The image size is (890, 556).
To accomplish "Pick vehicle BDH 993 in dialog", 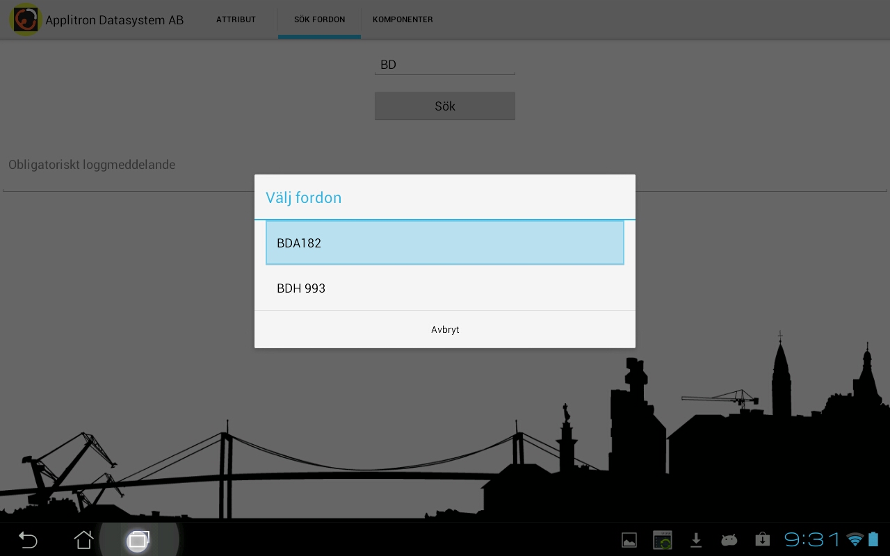I will (444, 288).
